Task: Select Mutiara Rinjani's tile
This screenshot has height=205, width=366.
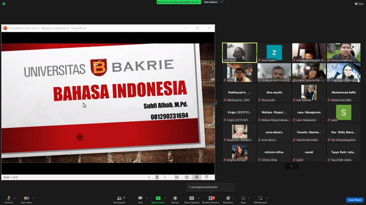Action: pyautogui.click(x=274, y=113)
